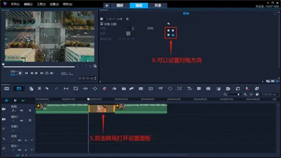Fit project in timeline window
Image resolution: width=281 pixels, height=158 pixels.
pyautogui.click(x=251, y=95)
